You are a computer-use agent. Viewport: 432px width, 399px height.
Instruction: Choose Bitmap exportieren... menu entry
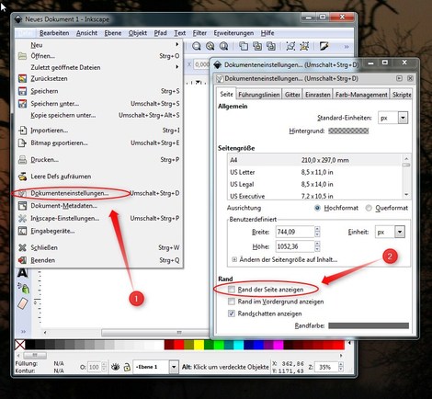(98, 143)
